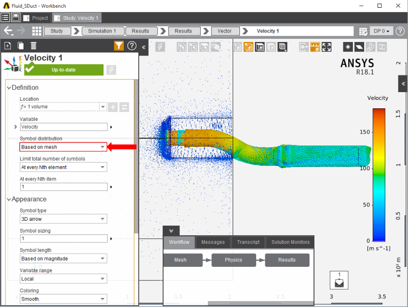Click the pipe geometry icon
408x307 pixels.
pos(370,47)
